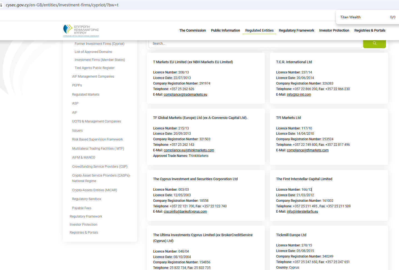Open Investor Protection in top navigation

[x=334, y=30]
